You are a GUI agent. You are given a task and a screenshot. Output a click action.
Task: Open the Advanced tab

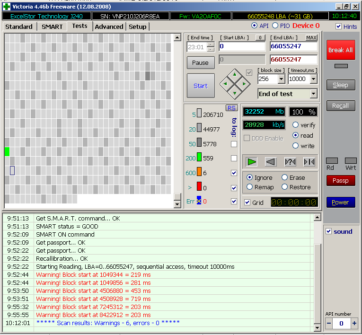(x=109, y=26)
